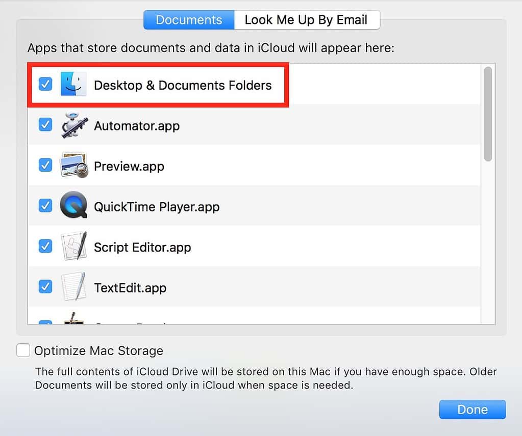Disable Script Editor.app iCloud access
Viewport: 522px width, 436px height.
[x=45, y=246]
